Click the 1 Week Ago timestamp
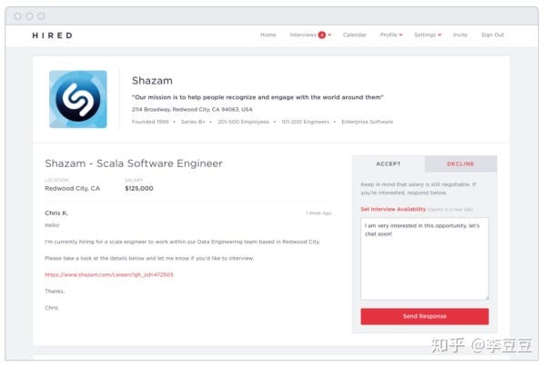Image resolution: width=546 pixels, height=367 pixels. (318, 213)
